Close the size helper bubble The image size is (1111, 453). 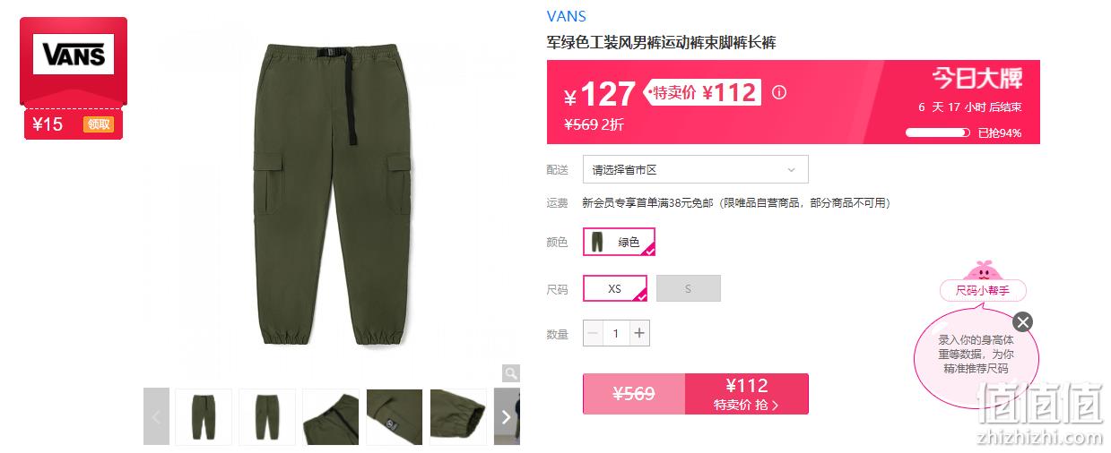pyautogui.click(x=1023, y=322)
